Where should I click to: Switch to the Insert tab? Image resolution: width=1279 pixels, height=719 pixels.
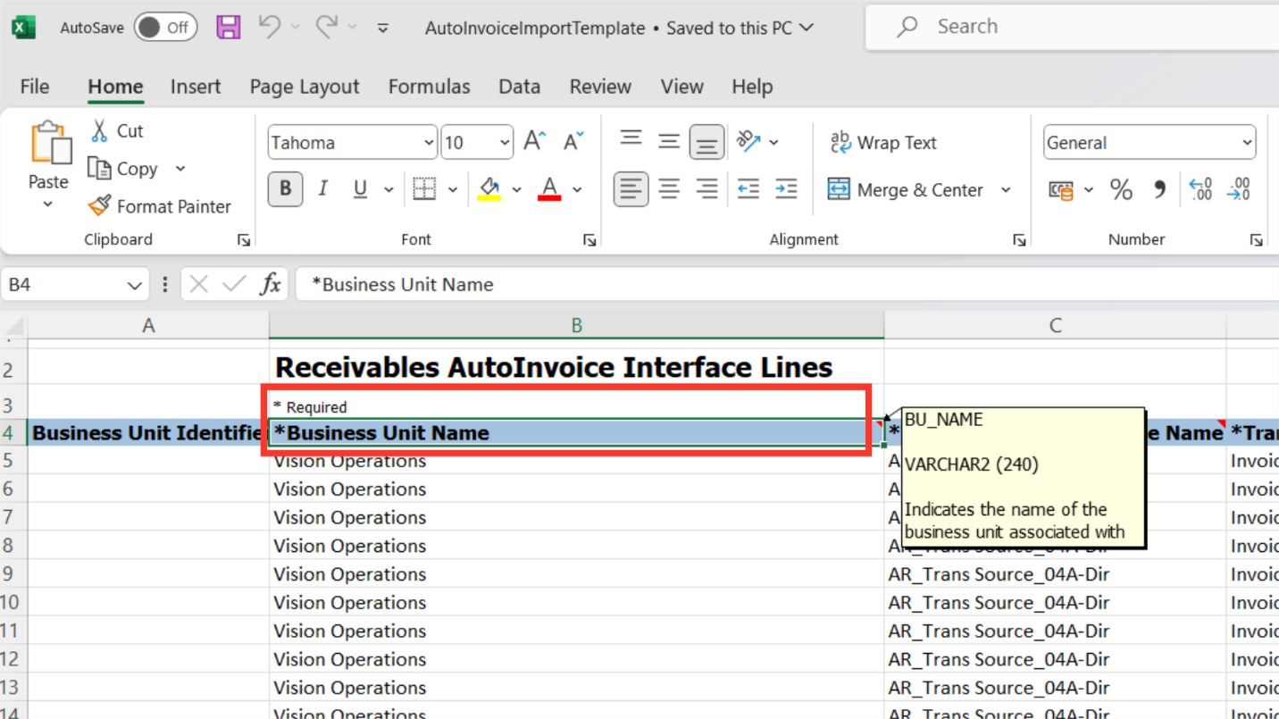click(196, 87)
